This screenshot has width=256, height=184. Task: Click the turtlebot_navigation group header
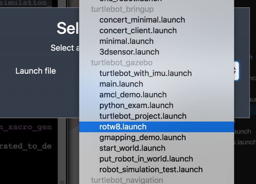[127, 180]
